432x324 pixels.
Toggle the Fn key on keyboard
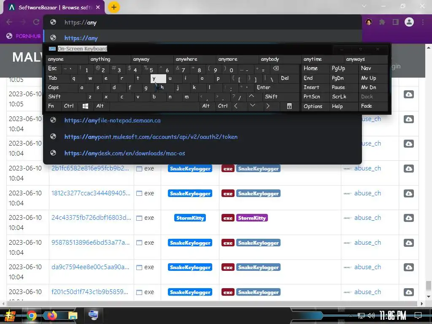click(54, 106)
